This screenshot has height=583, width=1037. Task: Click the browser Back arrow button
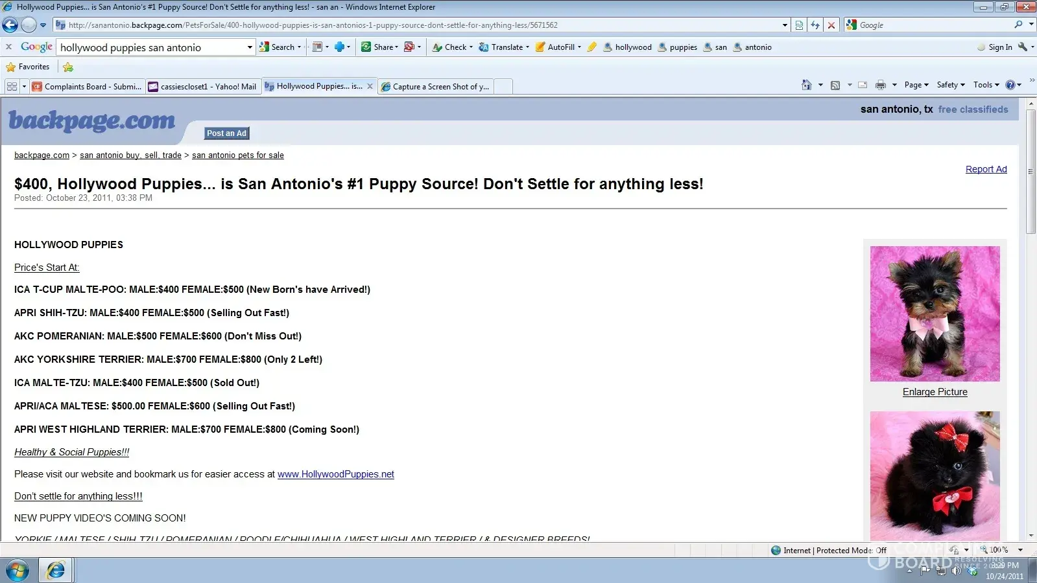tap(10, 25)
